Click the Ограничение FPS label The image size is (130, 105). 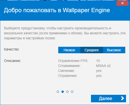click(x=73, y=61)
